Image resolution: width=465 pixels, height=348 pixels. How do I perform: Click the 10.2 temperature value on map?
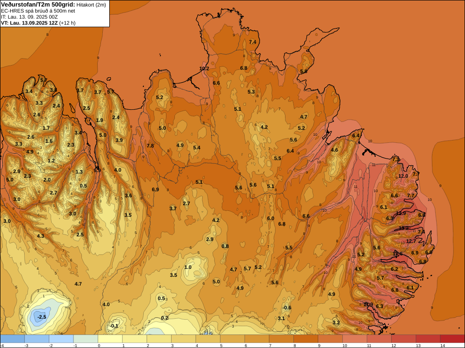click(x=204, y=68)
